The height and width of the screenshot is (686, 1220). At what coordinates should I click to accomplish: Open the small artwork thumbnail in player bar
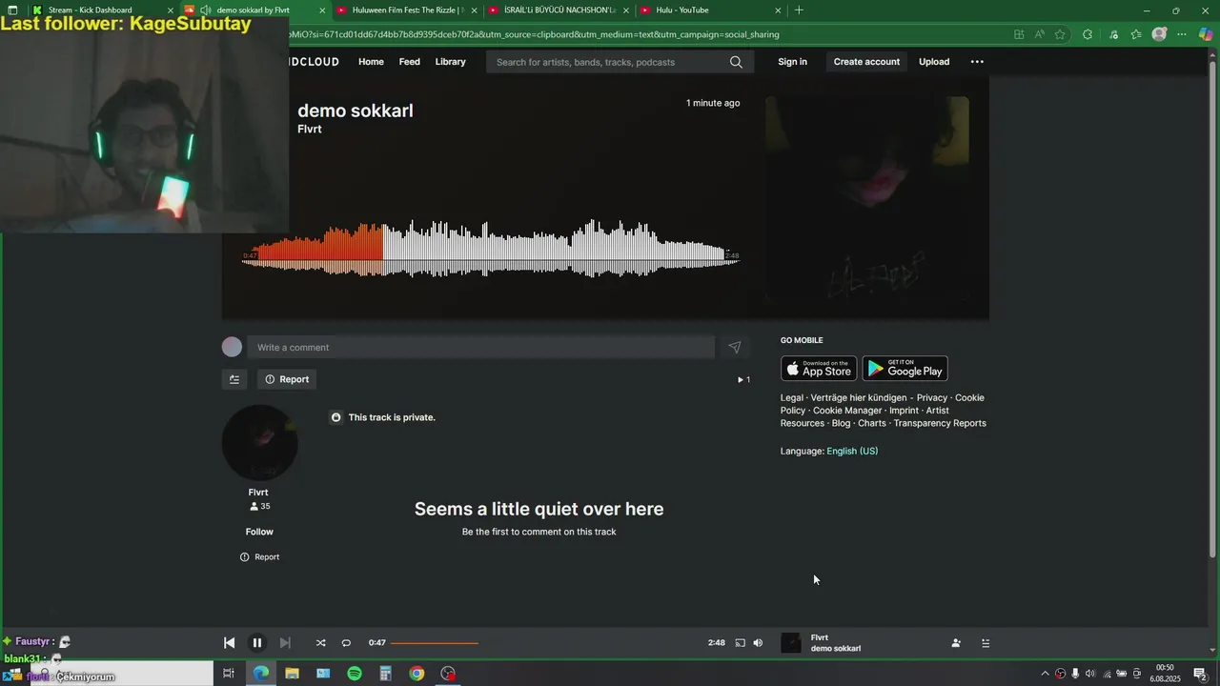pos(791,643)
